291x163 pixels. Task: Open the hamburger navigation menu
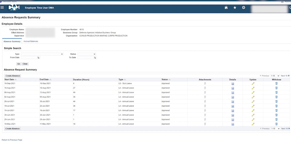(2, 8)
